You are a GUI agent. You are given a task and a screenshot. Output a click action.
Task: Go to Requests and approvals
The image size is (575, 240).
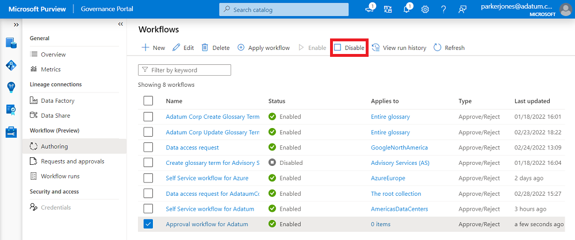pyautogui.click(x=72, y=161)
